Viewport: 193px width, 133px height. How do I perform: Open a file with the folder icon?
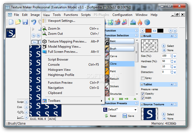tap(18, 22)
